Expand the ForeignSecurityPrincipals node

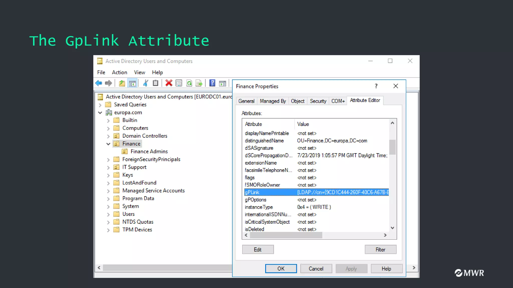108,160
